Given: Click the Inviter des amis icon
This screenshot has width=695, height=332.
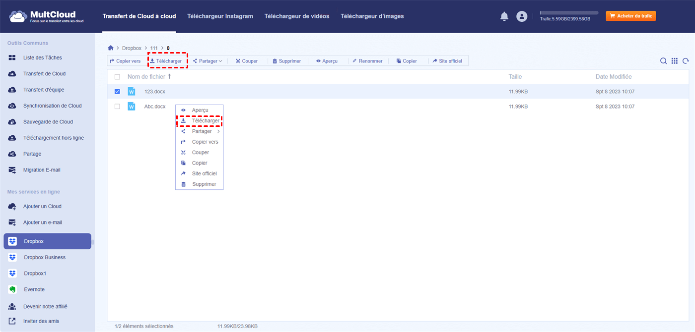Looking at the screenshot, I should [12, 321].
